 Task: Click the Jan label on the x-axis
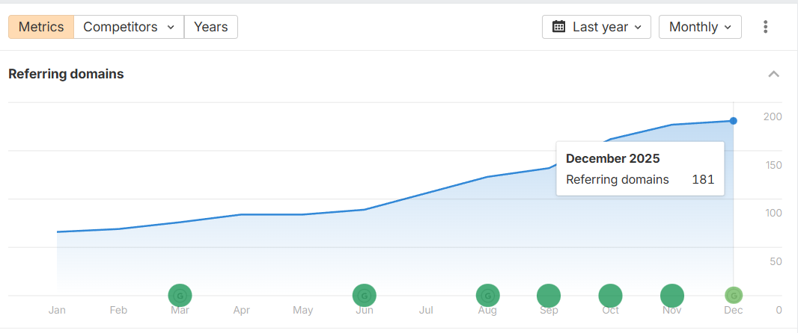coord(57,310)
